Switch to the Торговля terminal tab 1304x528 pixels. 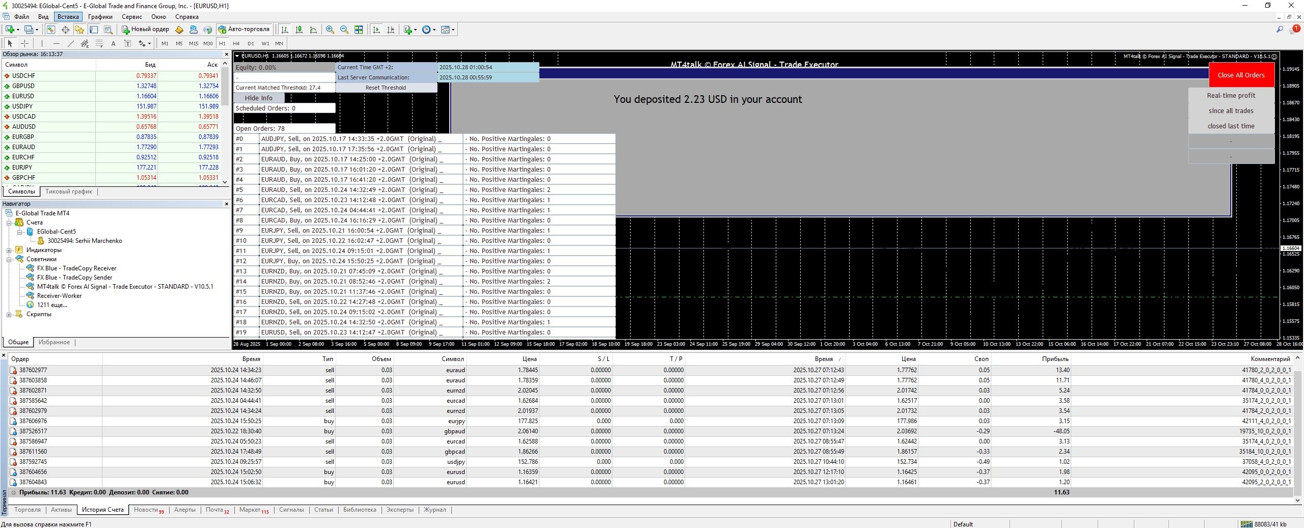28,510
